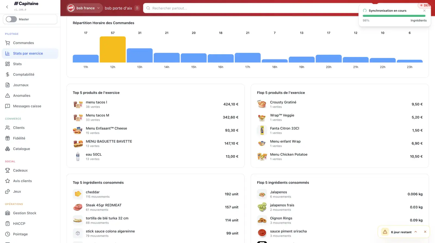Viewport: 435px width, 243px height.
Task: Click the Clients people icon
Action: coord(8,128)
